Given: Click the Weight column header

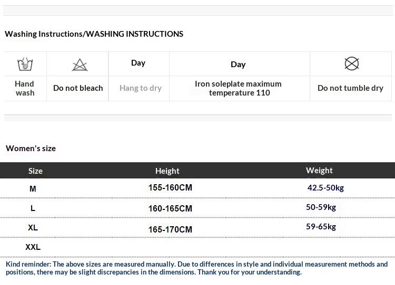Looking at the screenshot, I should [319, 171].
